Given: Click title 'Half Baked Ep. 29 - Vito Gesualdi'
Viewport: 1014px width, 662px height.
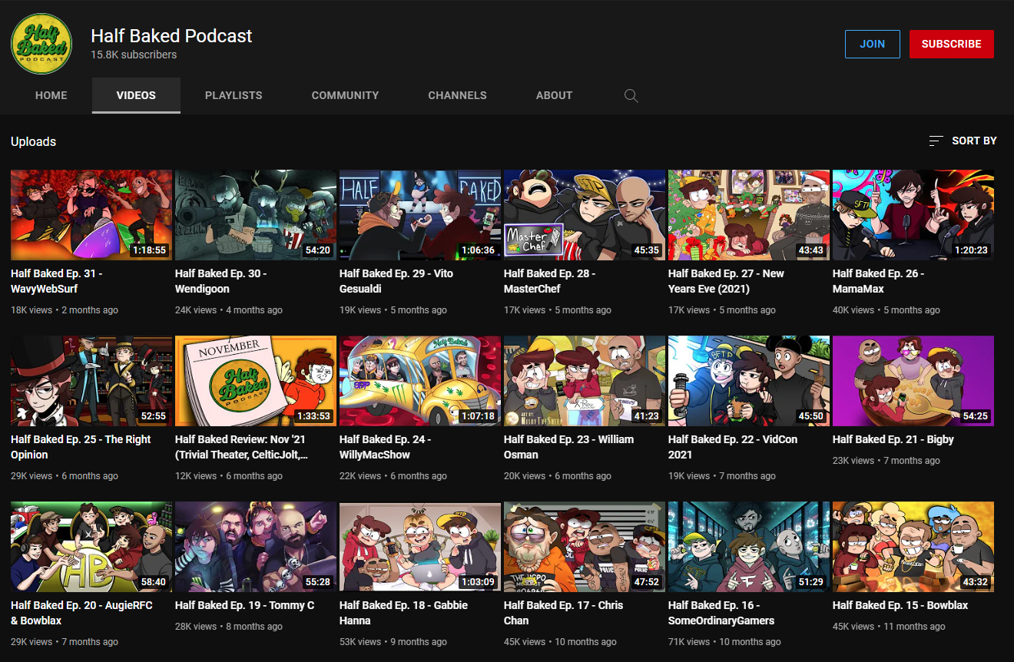Looking at the screenshot, I should [396, 281].
